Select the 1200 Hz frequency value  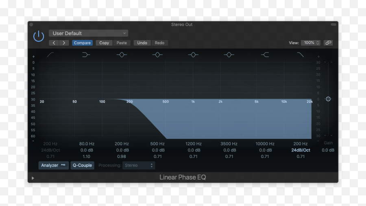[x=194, y=144]
